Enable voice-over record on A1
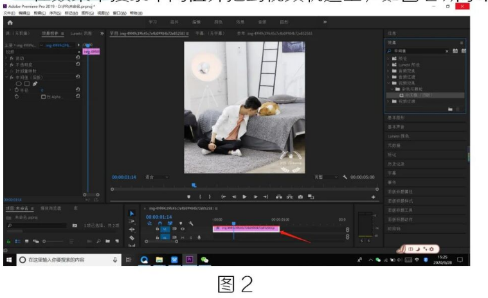Screen dimensions: 488x298 (199, 238)
